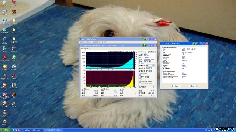Click the Copy button in statistics window

pos(177,86)
